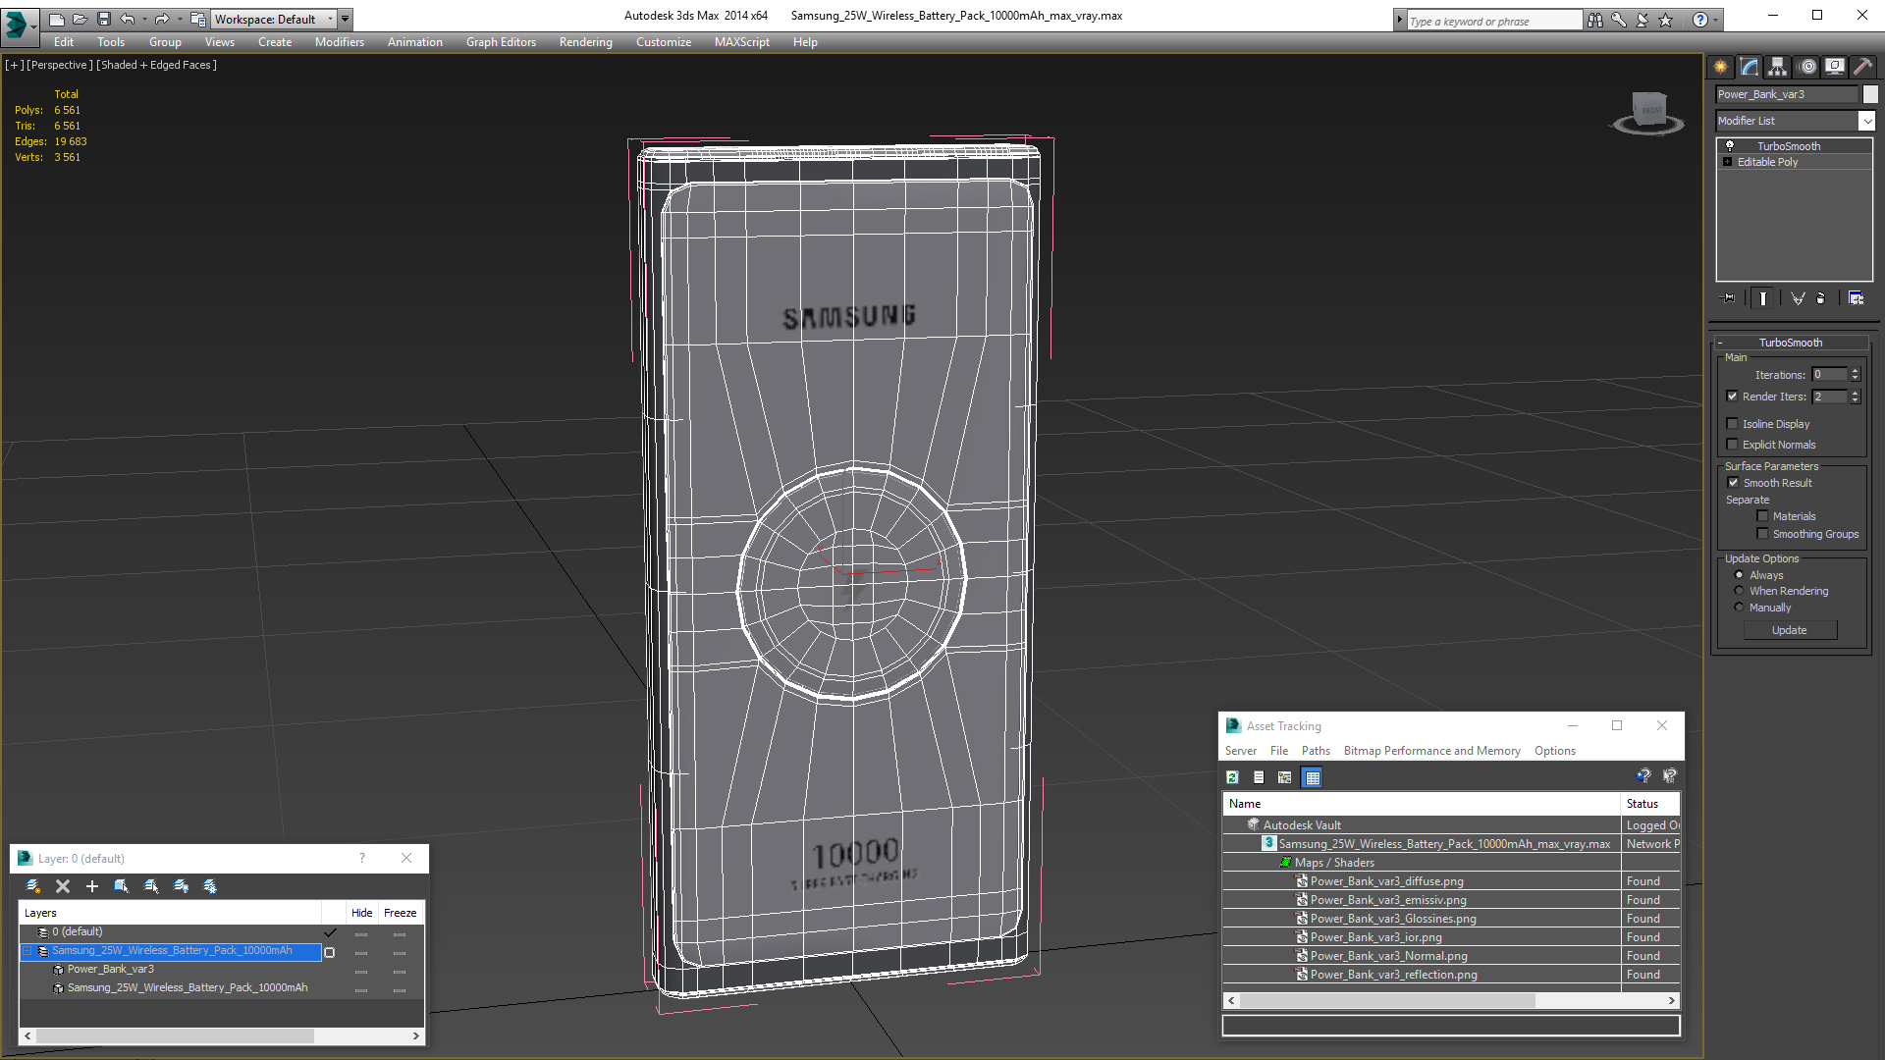Click the [Shaded + Edged Faces] viewport label
Image resolution: width=1885 pixels, height=1060 pixels.
coord(157,65)
